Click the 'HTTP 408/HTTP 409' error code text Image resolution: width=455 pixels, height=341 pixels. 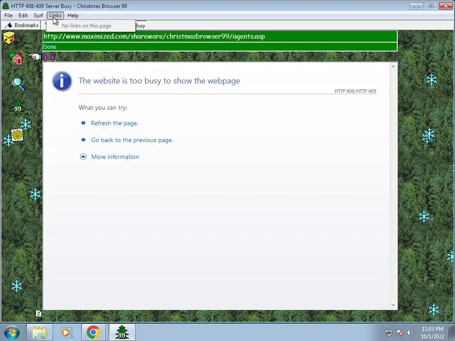[355, 91]
